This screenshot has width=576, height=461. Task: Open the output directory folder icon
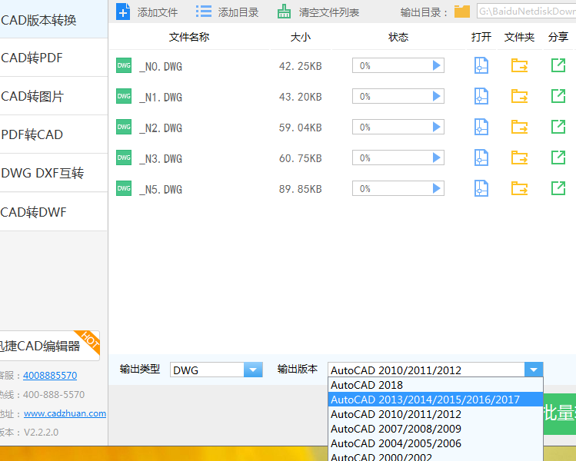(x=461, y=12)
